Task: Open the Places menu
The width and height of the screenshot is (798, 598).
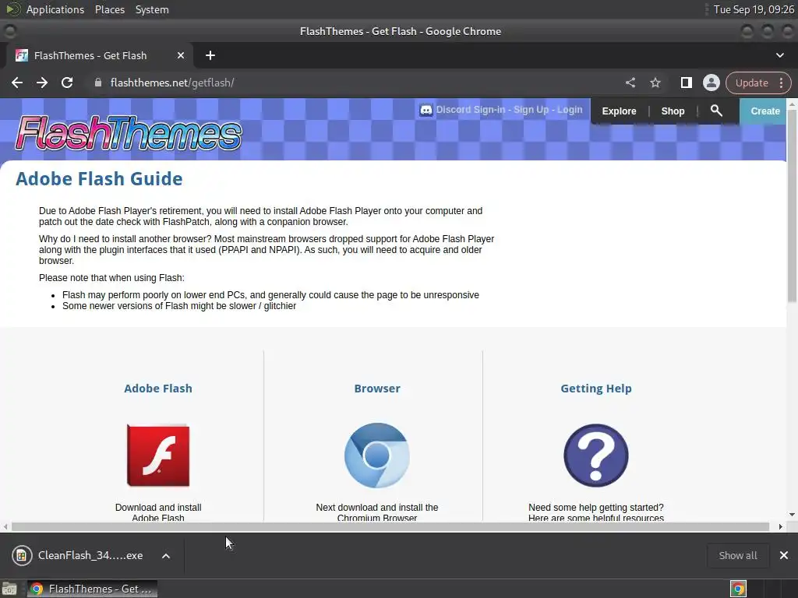Action: (110, 9)
